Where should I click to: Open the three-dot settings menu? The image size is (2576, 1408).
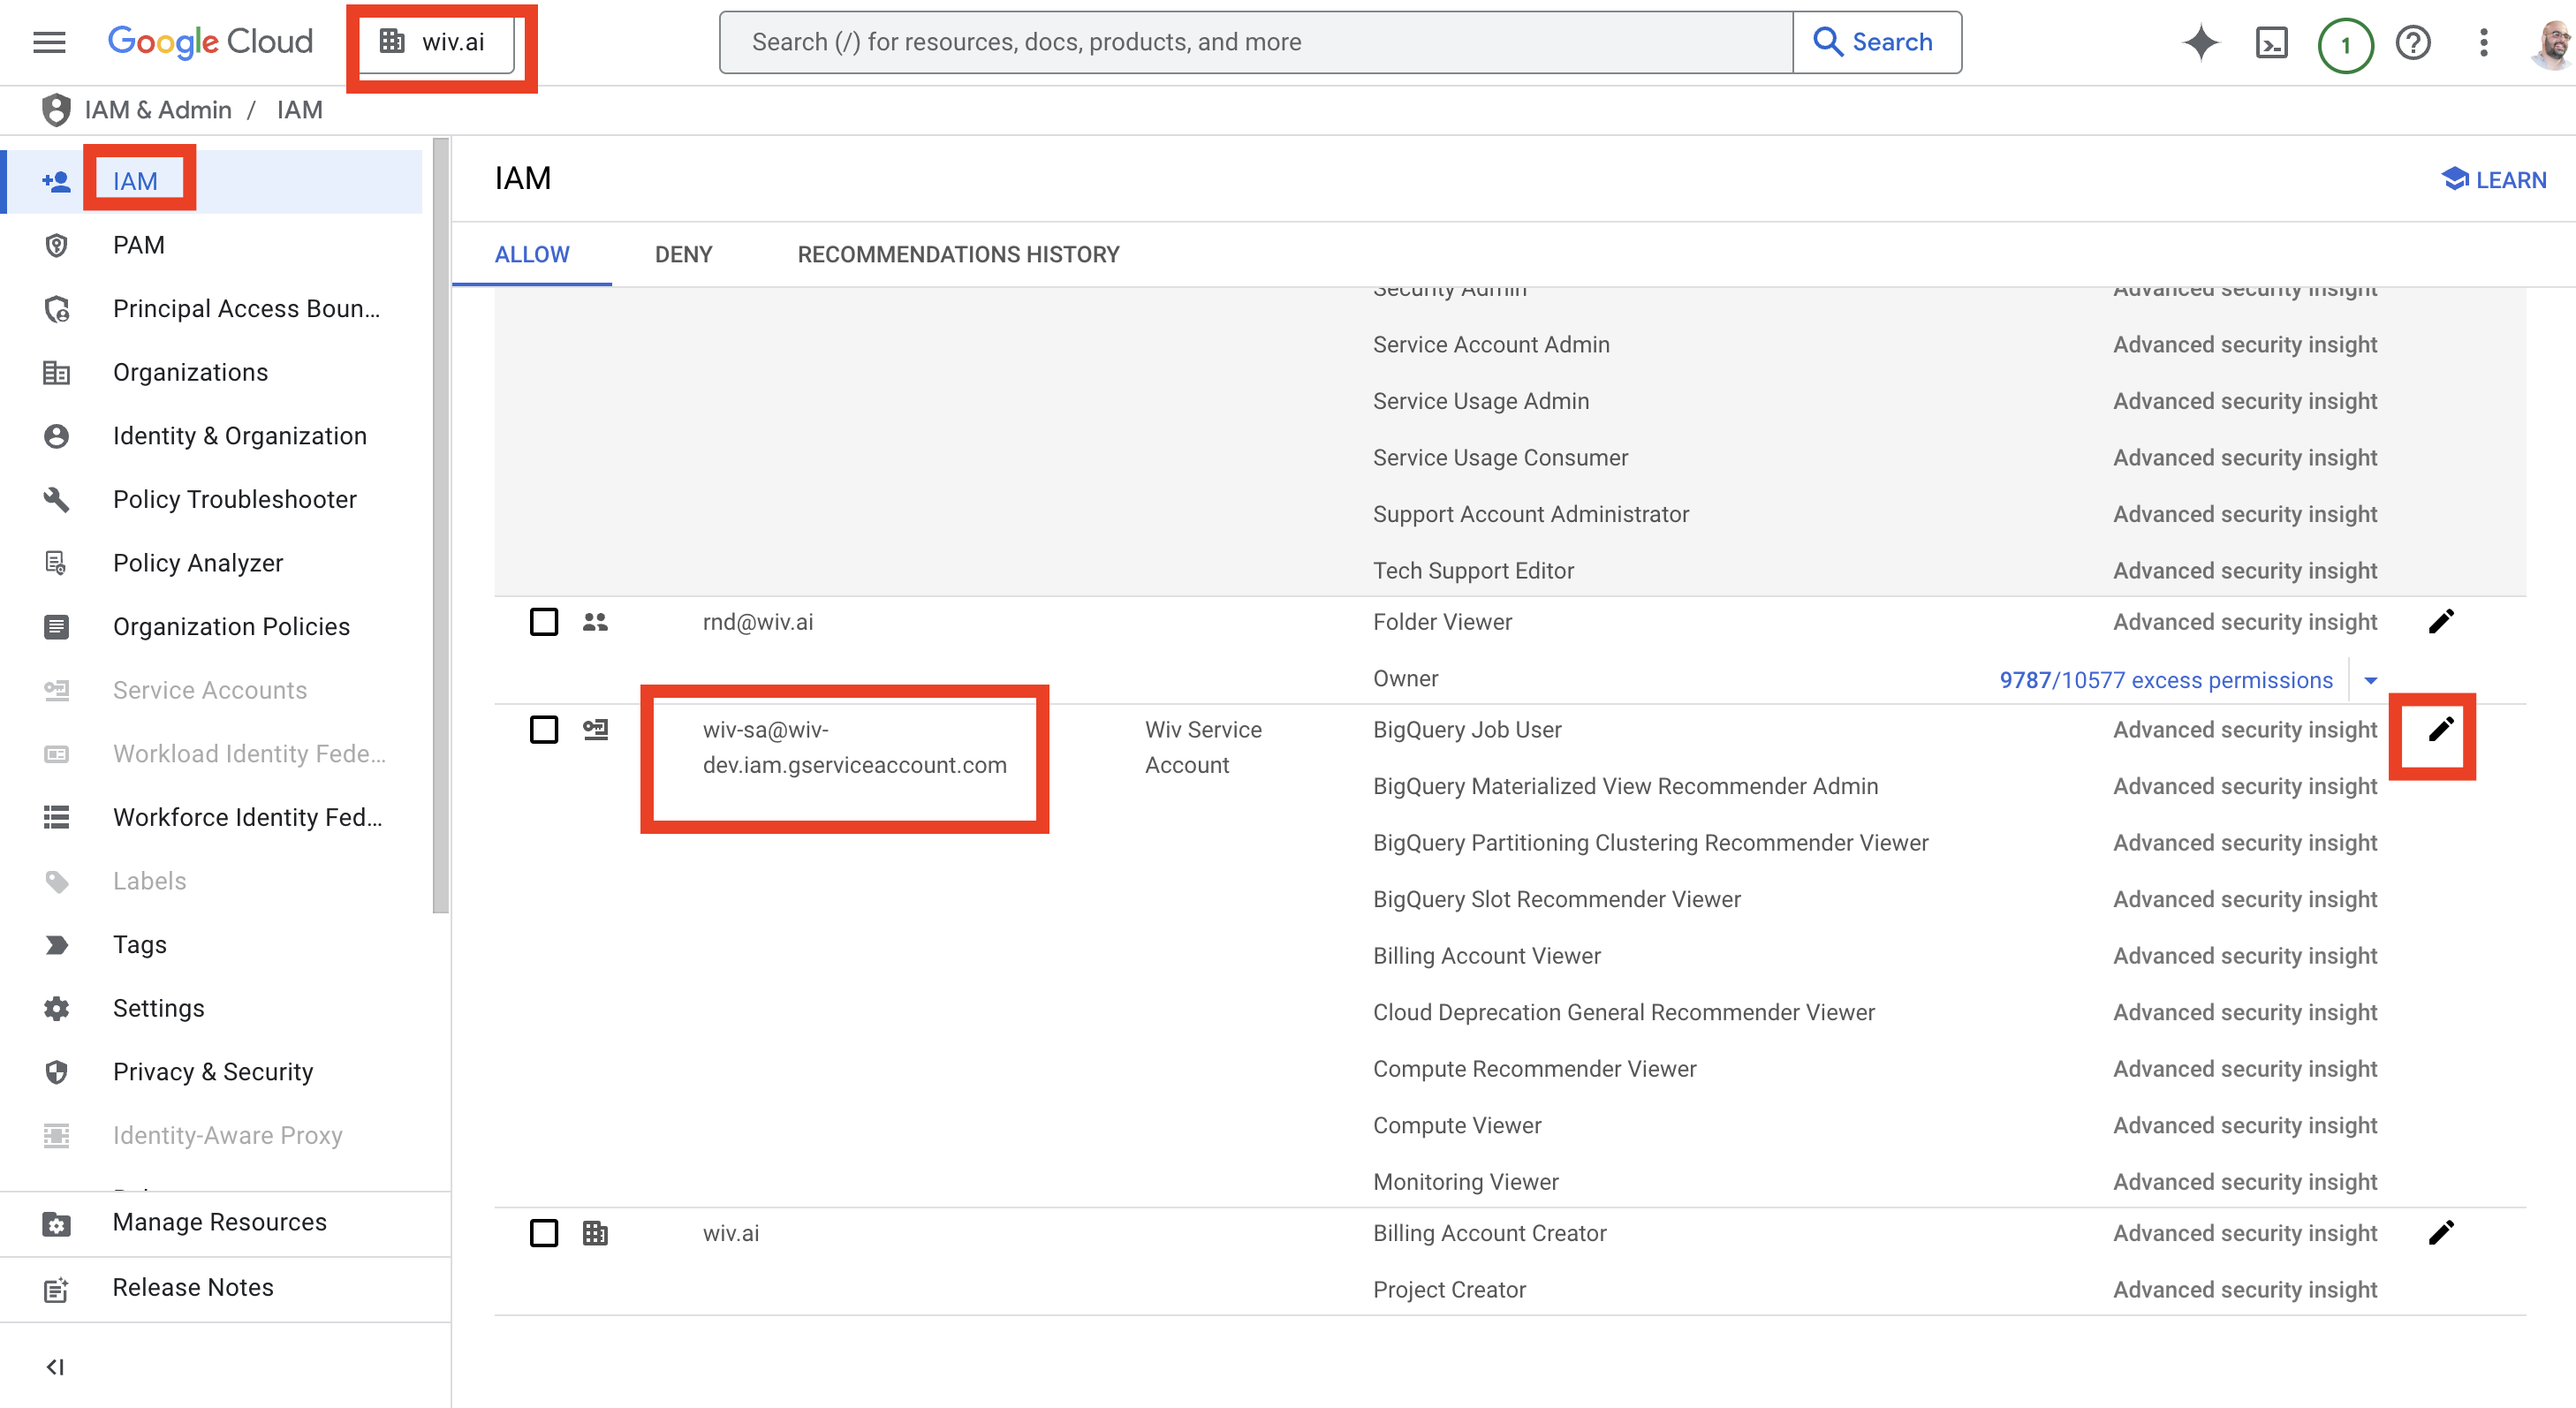tap(2483, 42)
